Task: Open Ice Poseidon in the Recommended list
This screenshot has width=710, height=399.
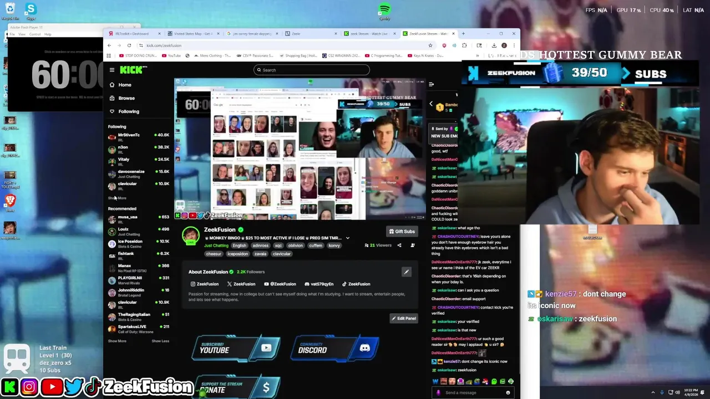Action: coord(139,243)
